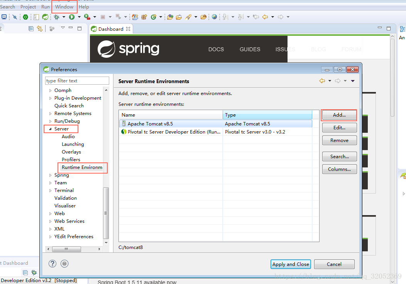Click the Forward arrow in main toolbar
The height and width of the screenshot is (284, 406).
click(x=281, y=17)
